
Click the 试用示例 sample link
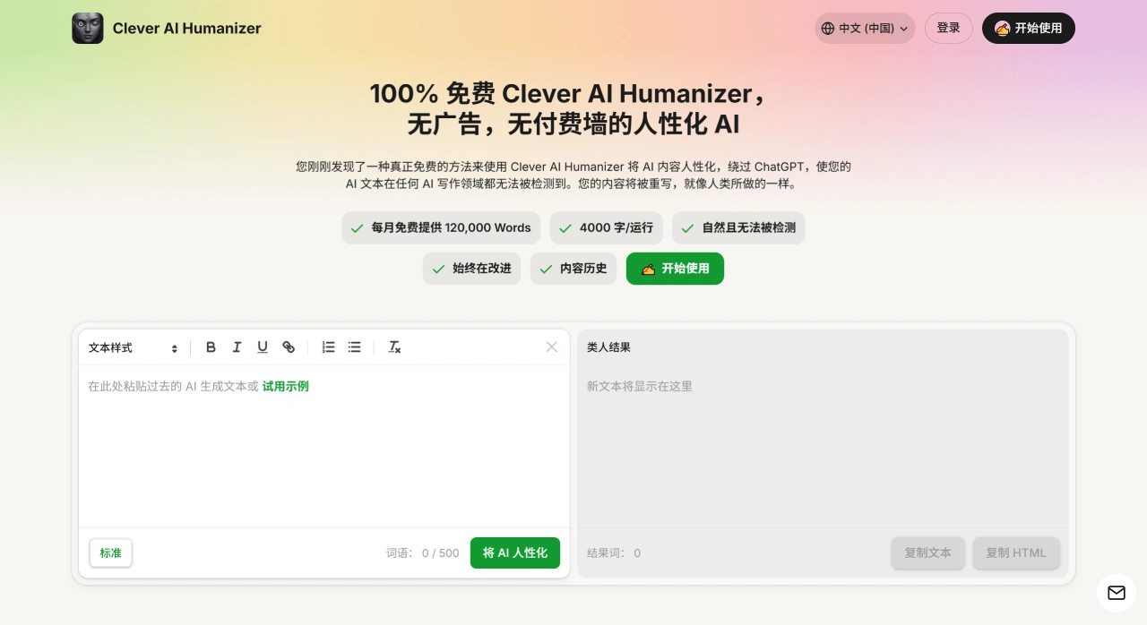pos(285,387)
